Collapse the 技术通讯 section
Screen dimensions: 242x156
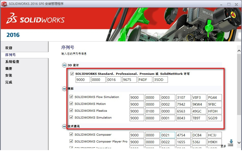click(64, 126)
